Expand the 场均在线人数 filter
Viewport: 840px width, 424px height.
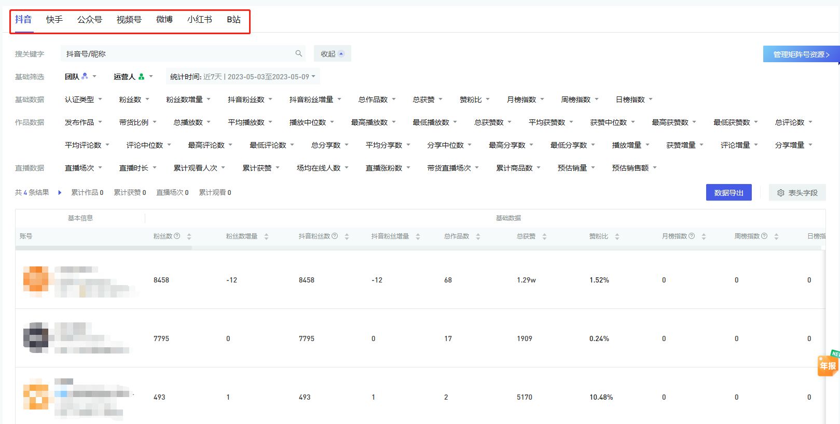pyautogui.click(x=323, y=168)
